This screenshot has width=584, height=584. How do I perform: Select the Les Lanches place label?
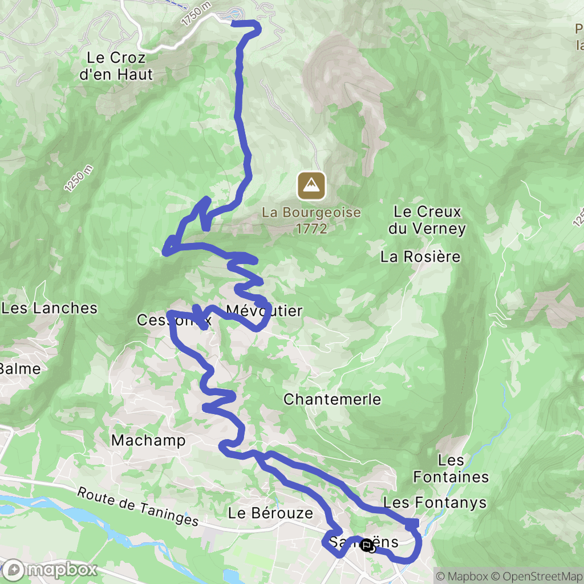pyautogui.click(x=49, y=308)
